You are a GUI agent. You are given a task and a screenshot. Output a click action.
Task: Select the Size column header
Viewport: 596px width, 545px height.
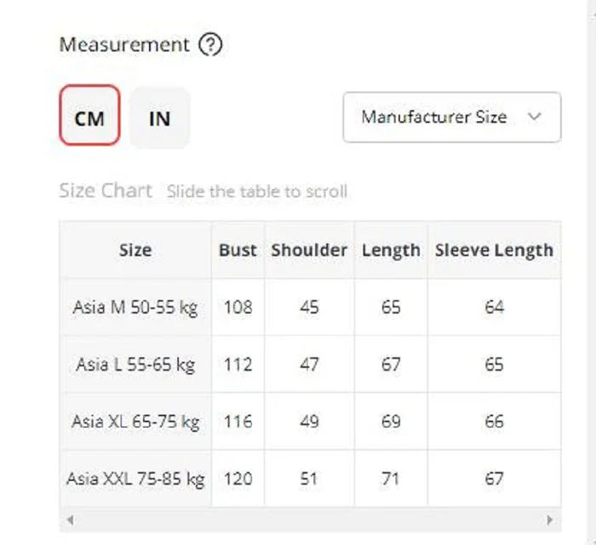coord(135,250)
